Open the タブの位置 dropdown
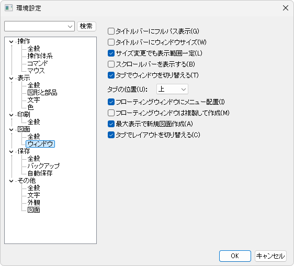The image size is (294, 266). tap(172, 89)
